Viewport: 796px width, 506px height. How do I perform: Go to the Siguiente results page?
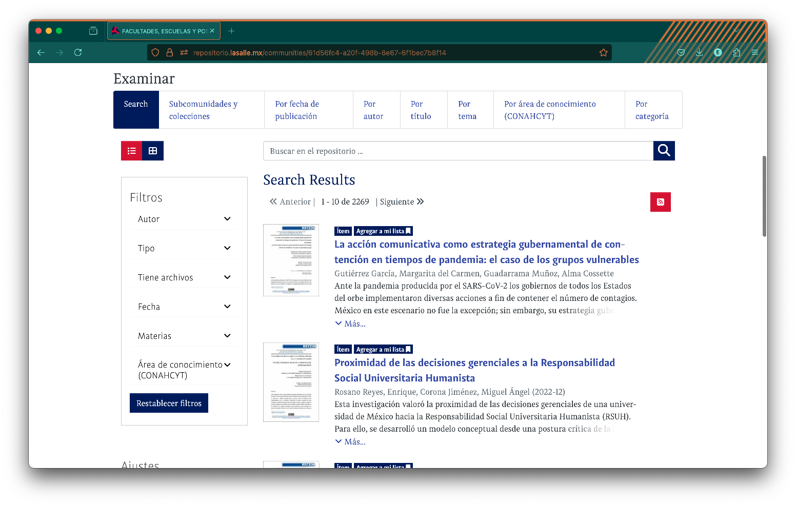402,202
